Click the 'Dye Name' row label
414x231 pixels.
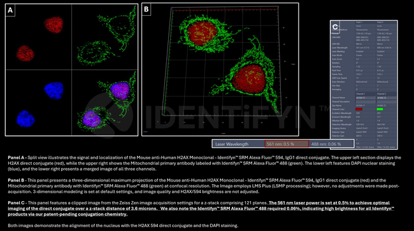pyautogui.click(x=337, y=105)
